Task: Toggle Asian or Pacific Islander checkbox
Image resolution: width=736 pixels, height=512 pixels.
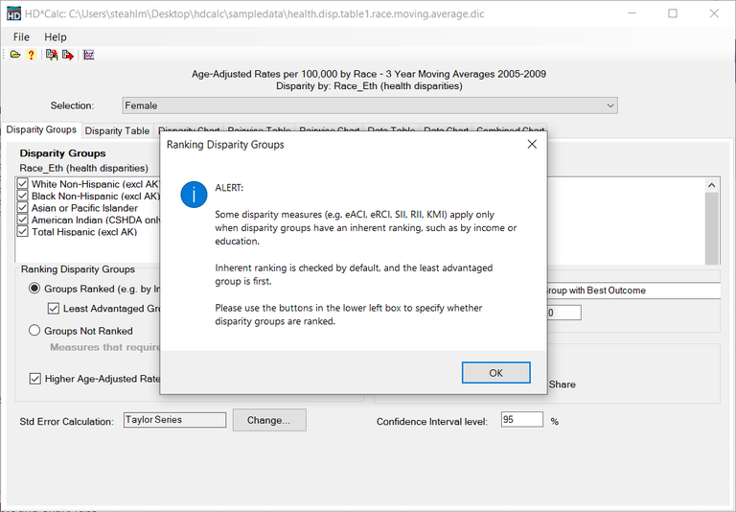Action: (24, 208)
